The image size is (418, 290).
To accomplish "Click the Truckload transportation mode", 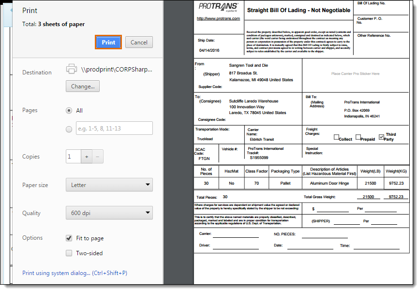I will [205, 139].
